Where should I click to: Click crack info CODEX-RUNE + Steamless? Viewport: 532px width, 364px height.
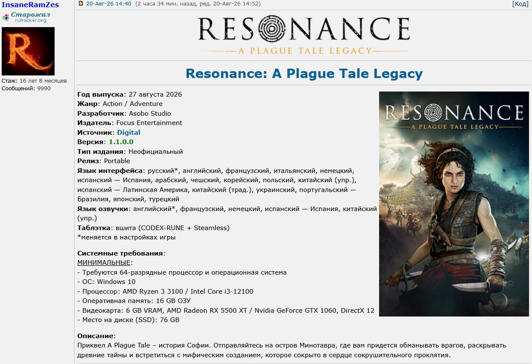[184, 228]
